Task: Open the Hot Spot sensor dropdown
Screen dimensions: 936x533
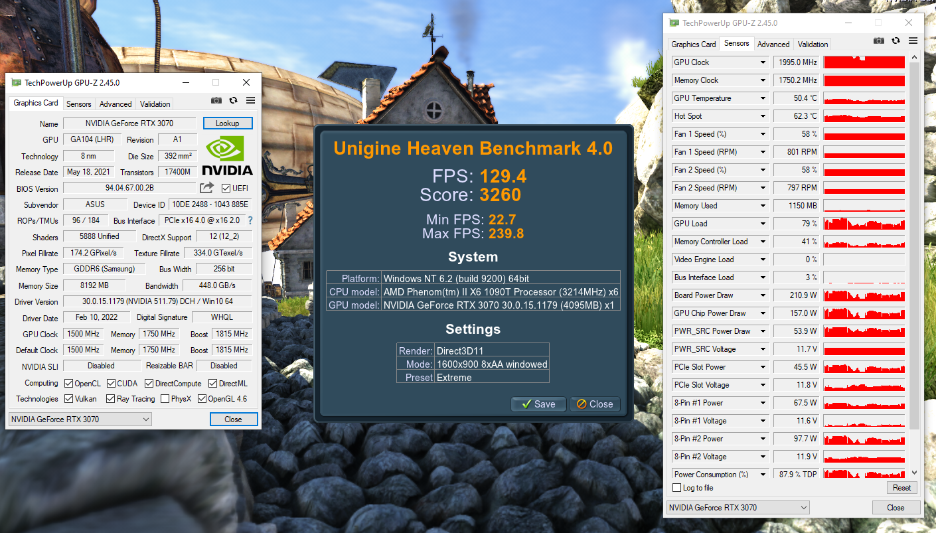Action: pyautogui.click(x=763, y=116)
